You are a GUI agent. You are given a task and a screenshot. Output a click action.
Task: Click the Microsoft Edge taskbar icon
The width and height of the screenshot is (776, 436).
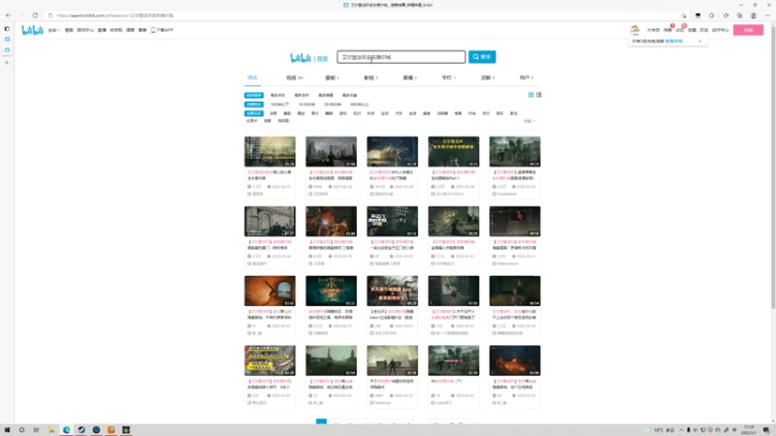[x=66, y=430]
